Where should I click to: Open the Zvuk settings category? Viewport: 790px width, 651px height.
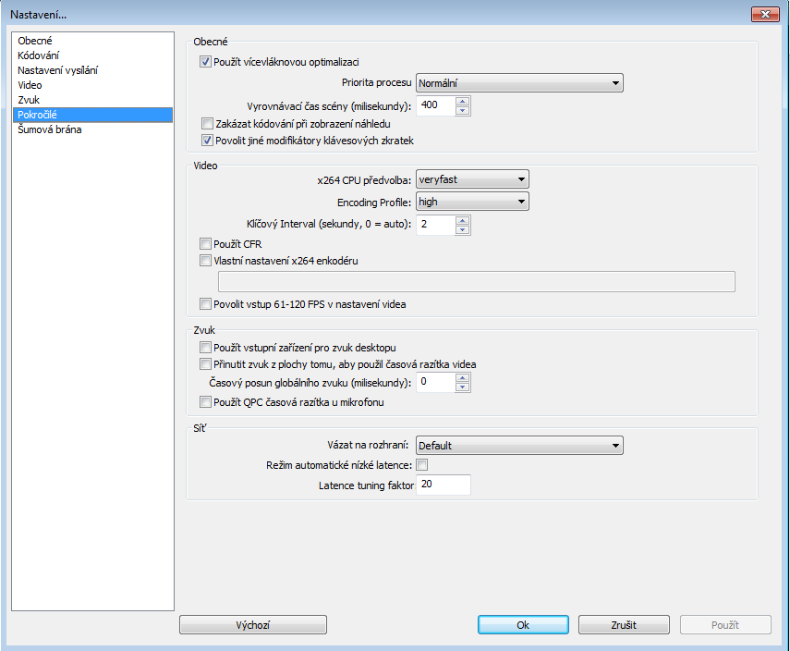coord(92,100)
